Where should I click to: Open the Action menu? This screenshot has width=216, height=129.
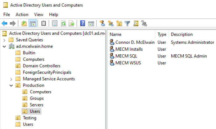point(22,14)
